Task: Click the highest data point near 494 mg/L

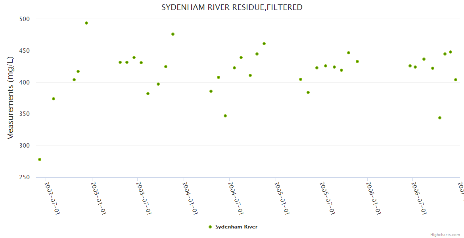Action: coord(86,23)
